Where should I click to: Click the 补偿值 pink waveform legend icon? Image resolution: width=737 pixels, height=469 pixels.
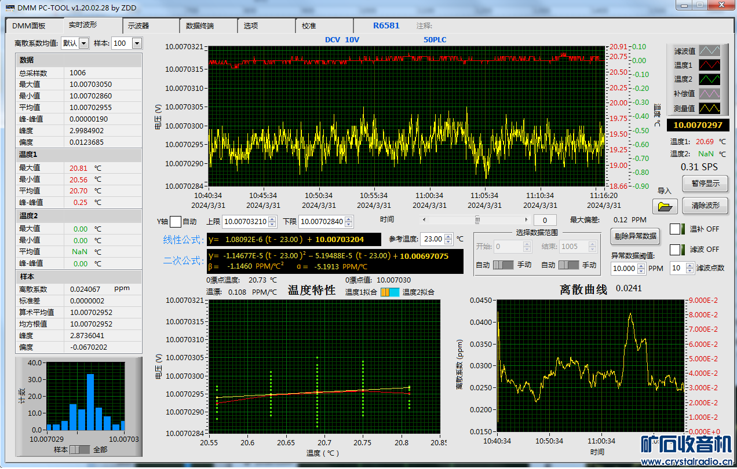tap(709, 93)
